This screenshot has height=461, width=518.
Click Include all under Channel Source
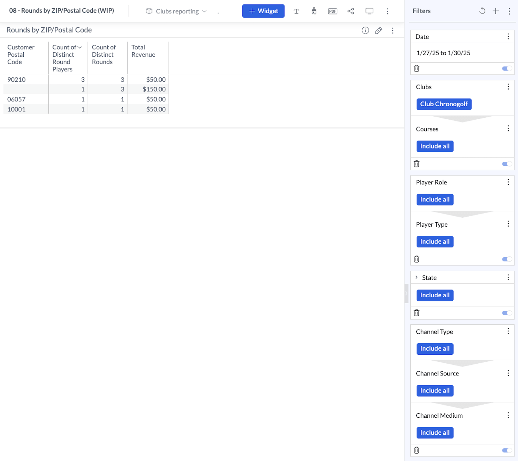[435, 391]
